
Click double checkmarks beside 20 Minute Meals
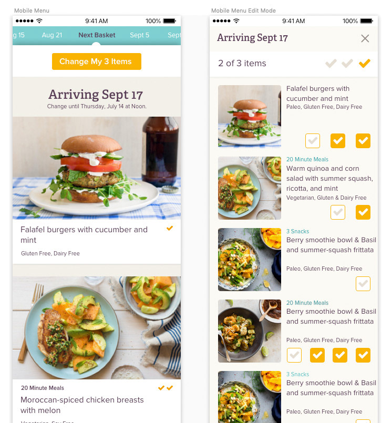166,388
